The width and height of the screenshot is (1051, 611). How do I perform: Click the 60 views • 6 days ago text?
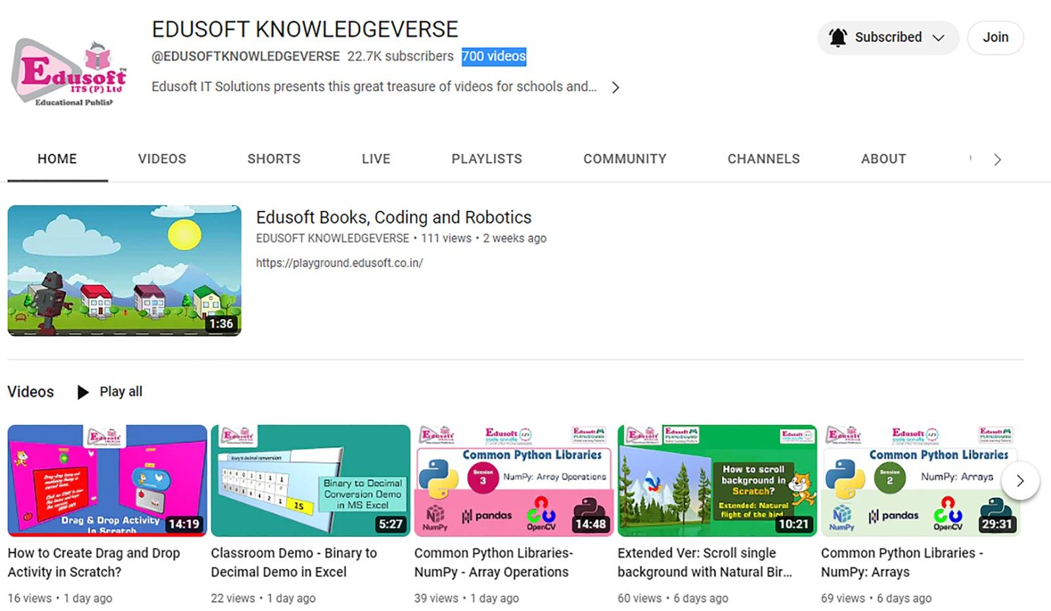pos(673,599)
